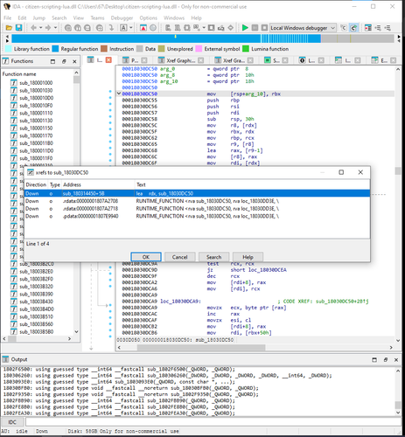Click the pause process button

(x=255, y=28)
